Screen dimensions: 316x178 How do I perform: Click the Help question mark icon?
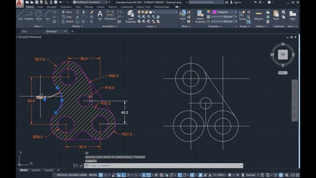(x=269, y=2)
